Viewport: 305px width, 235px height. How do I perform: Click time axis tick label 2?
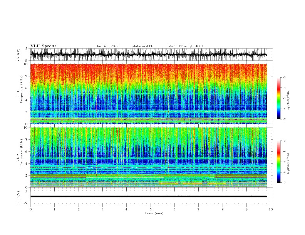point(79,209)
